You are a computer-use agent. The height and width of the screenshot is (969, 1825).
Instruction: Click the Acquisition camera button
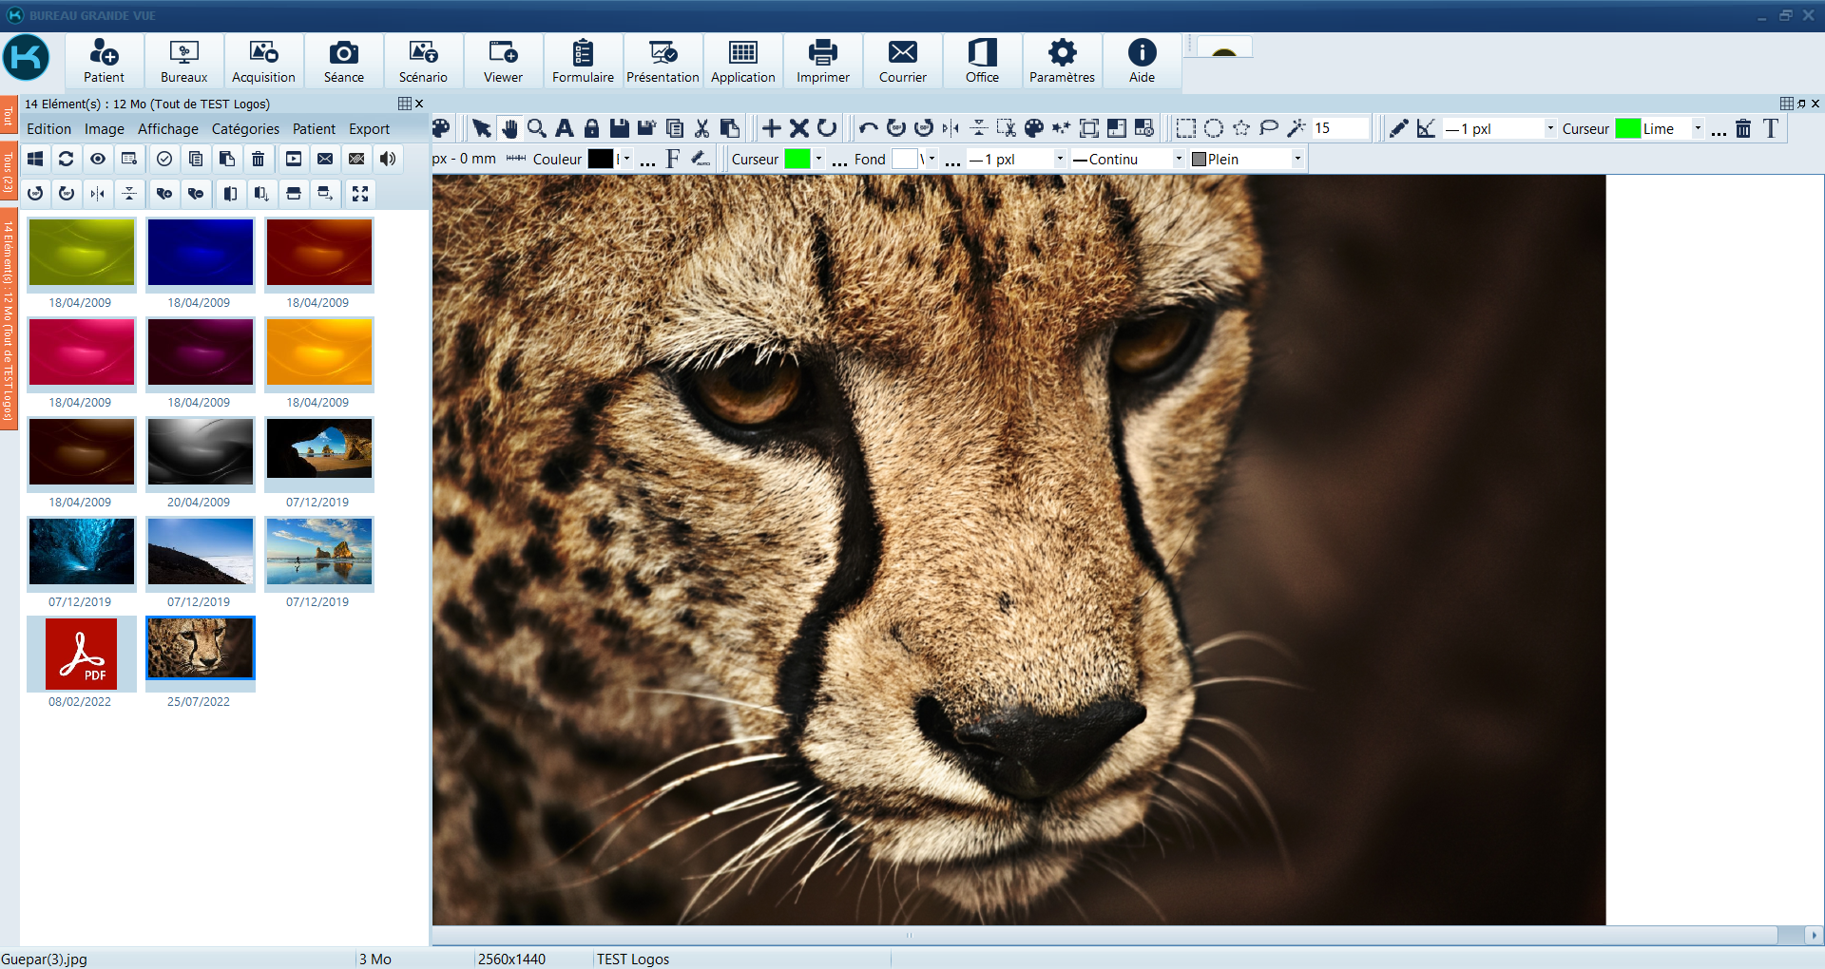point(263,62)
